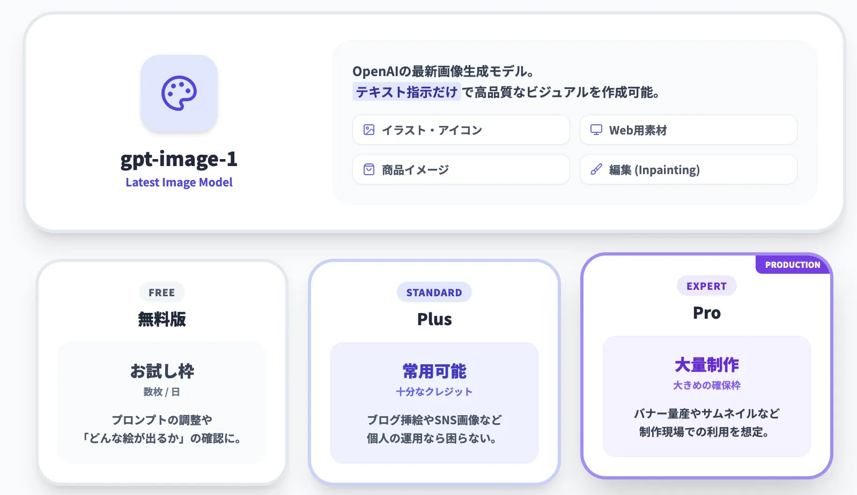Click the EXPERT badge

707,286
